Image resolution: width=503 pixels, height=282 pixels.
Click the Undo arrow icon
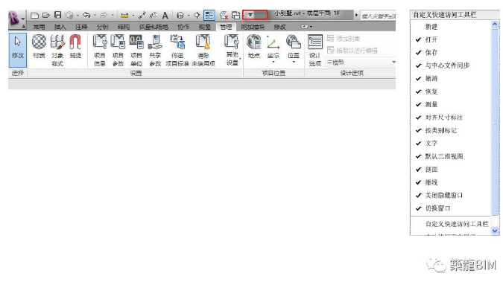click(86, 15)
